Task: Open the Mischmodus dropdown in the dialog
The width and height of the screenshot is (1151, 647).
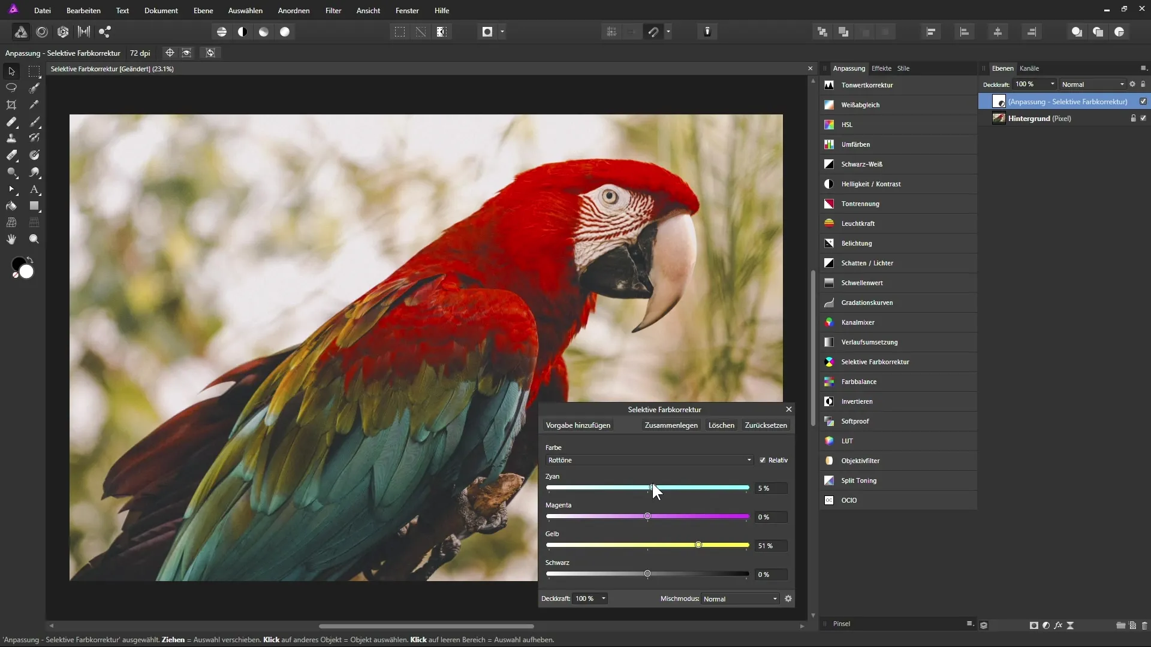Action: tap(740, 598)
